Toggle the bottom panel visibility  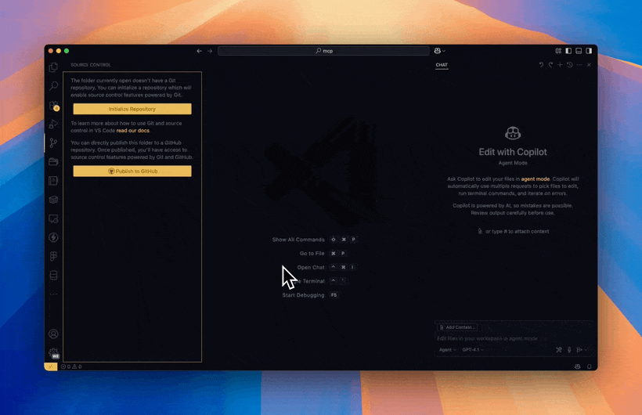click(x=579, y=51)
